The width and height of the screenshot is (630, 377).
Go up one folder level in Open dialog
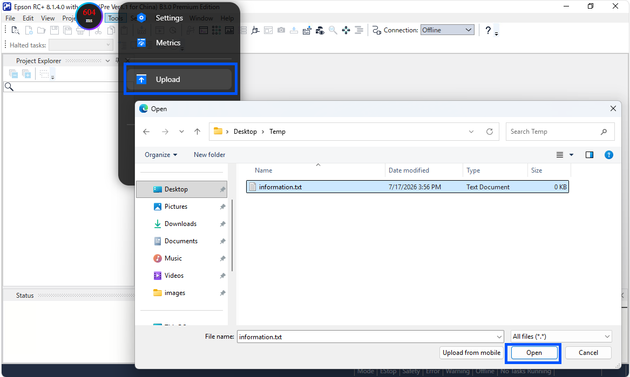(x=197, y=132)
